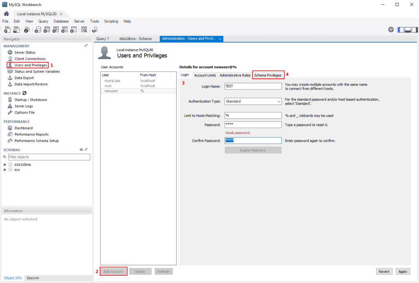Open the Edit menu
419x283 pixels.
point(16,21)
